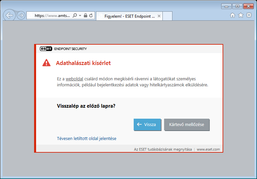Screen dimensions: 257x179
Task: Go to the browser Home page icon
Action: click(233, 15)
